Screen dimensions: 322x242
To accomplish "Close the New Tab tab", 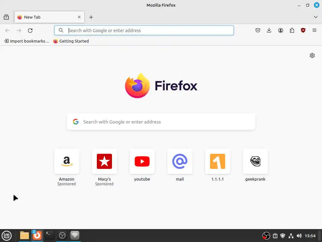I will pyautogui.click(x=79, y=17).
